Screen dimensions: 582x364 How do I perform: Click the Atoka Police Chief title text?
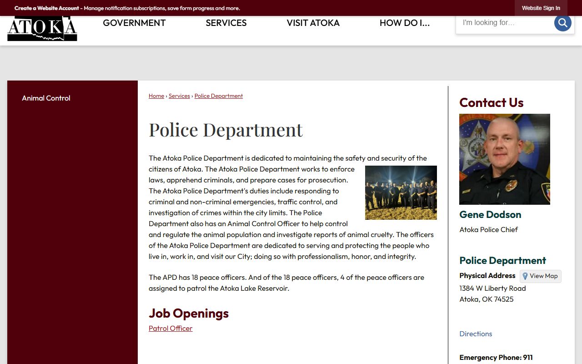coord(488,230)
